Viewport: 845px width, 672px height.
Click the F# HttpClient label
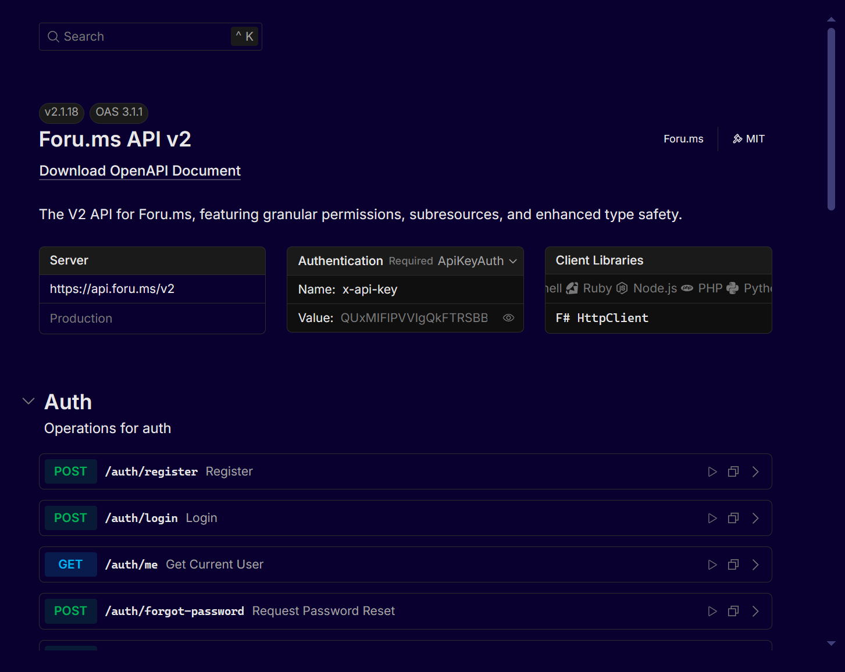(x=602, y=318)
